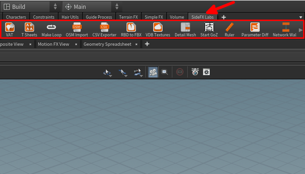Open the Build desktop selector
This screenshot has width=305, height=174.
coord(25,7)
